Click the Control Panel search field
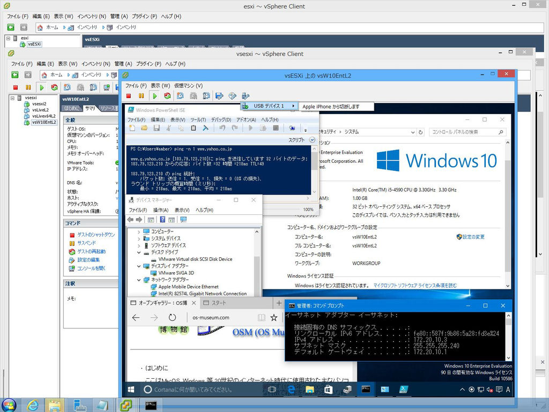The width and height of the screenshot is (549, 412). pos(468,132)
